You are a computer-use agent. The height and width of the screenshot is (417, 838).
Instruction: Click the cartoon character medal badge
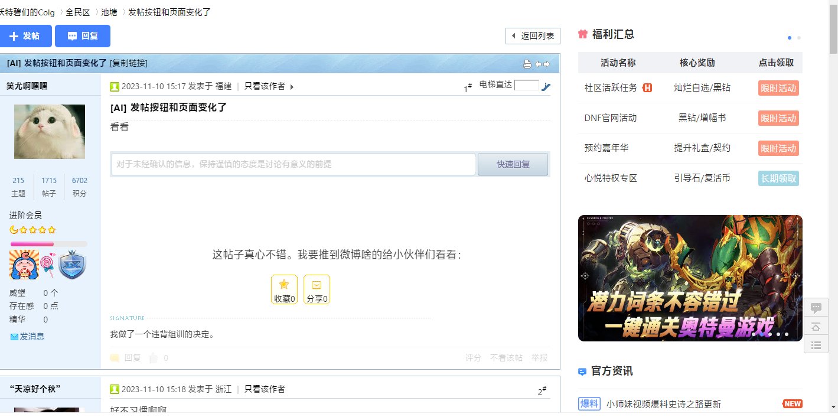coord(24,265)
